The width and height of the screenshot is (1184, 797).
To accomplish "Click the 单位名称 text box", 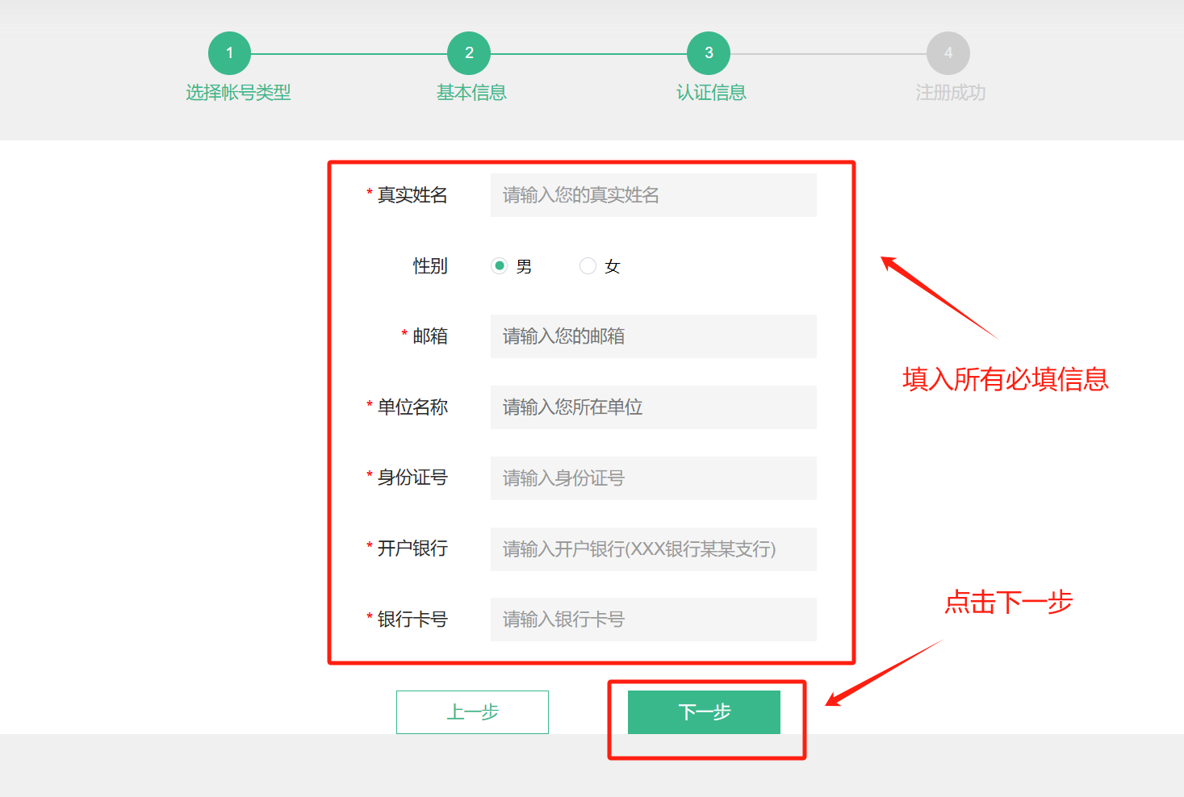I will (653, 407).
